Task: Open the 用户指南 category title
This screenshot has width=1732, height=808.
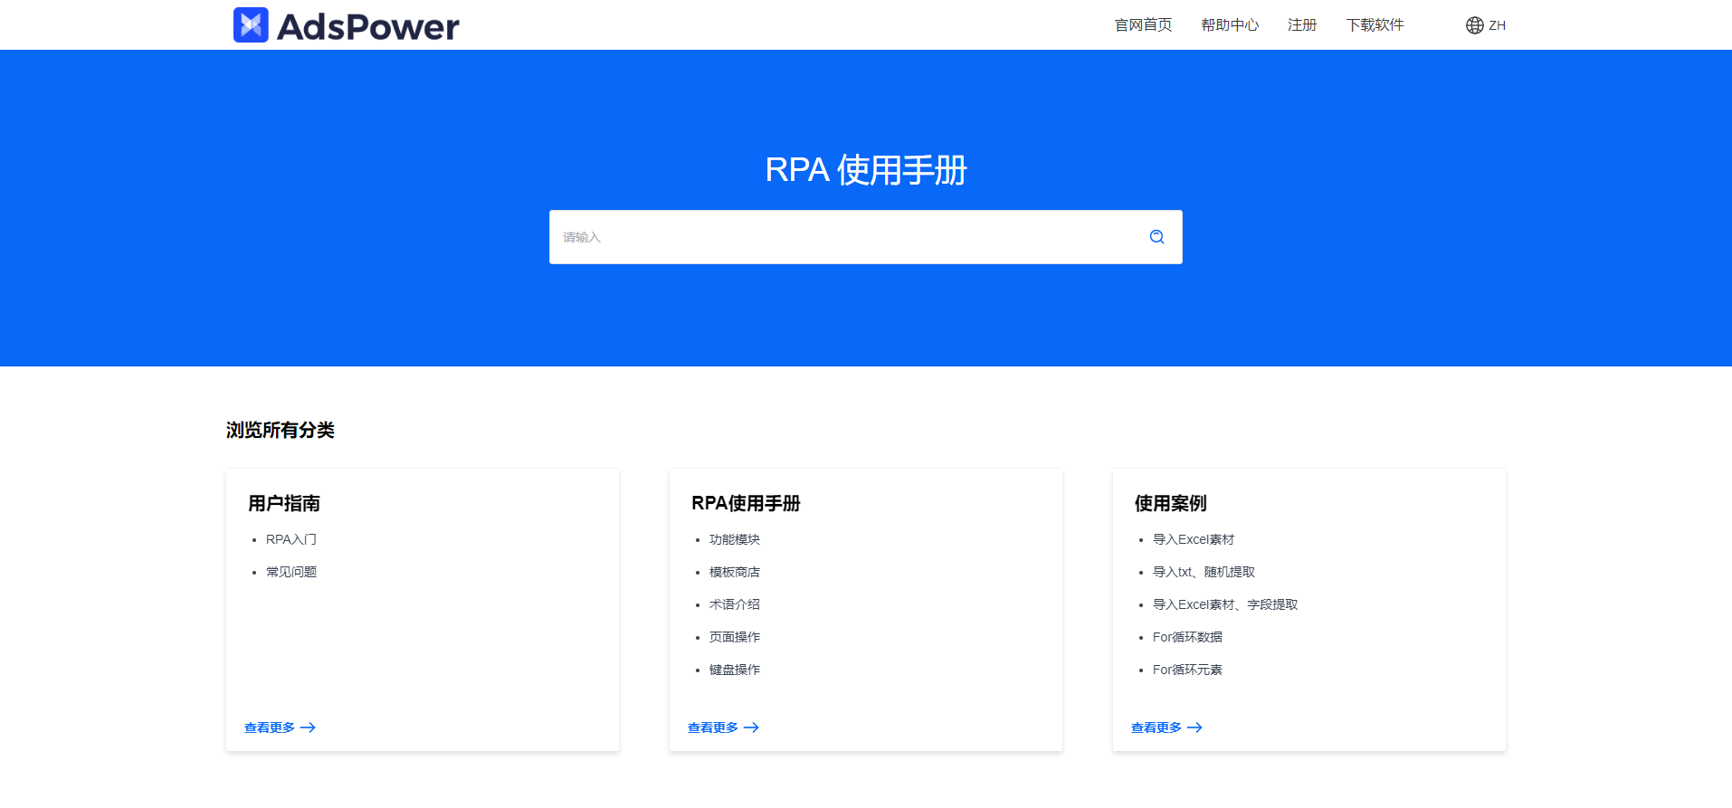Action: pos(284,503)
